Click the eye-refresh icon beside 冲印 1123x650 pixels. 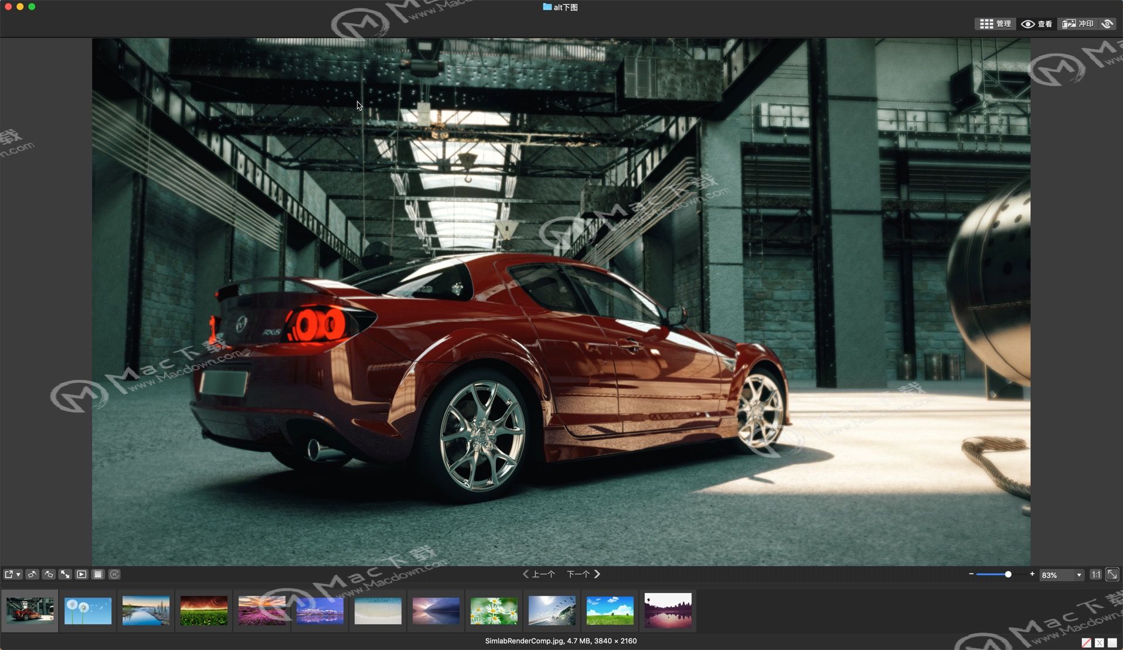1107,23
